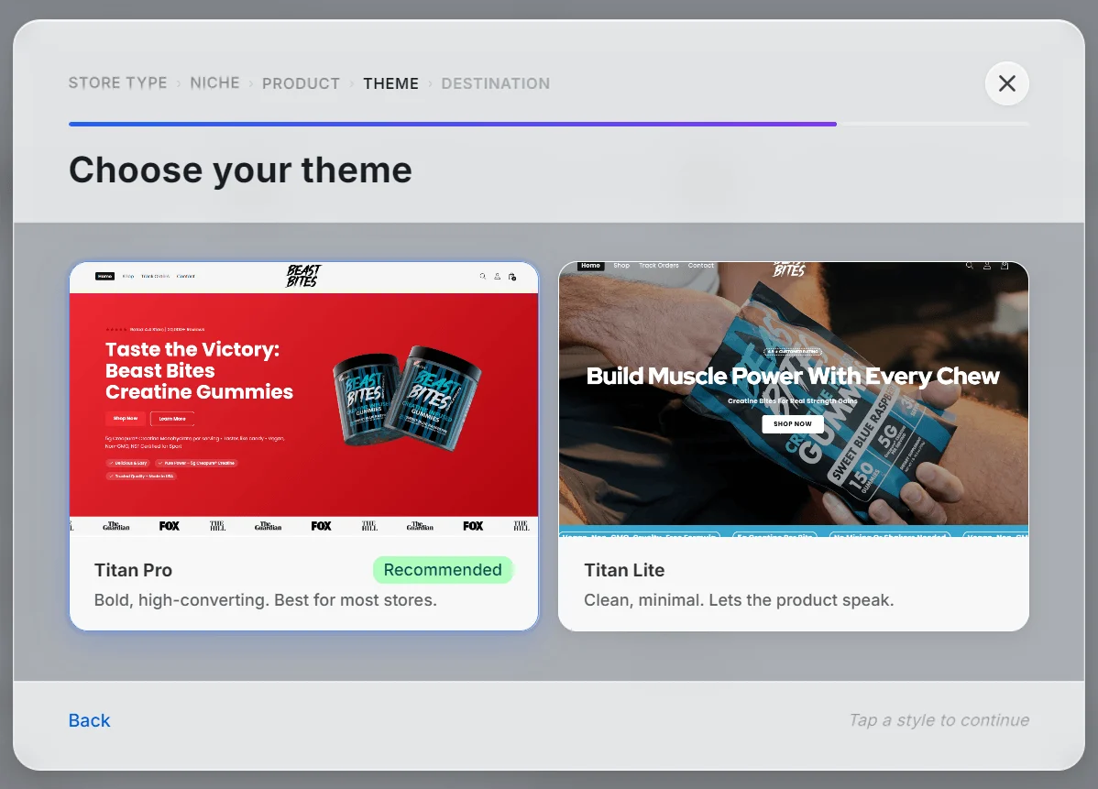Click Home in Titan Pro preview nav
1098x789 pixels.
click(105, 277)
